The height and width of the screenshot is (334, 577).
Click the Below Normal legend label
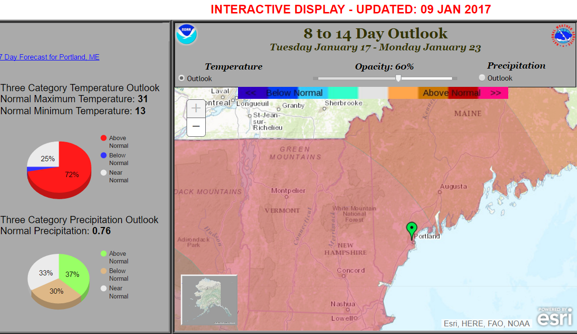[x=294, y=93]
